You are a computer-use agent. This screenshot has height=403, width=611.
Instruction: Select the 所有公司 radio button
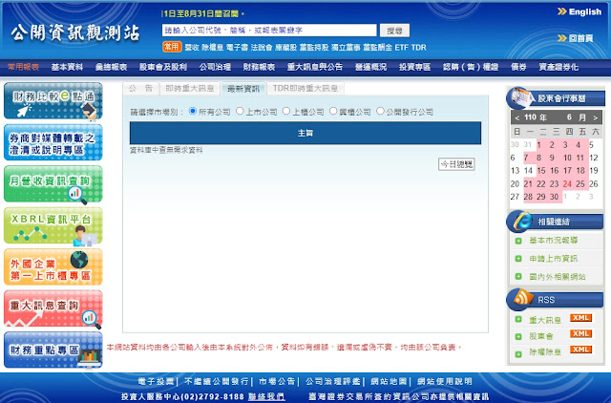coord(193,111)
